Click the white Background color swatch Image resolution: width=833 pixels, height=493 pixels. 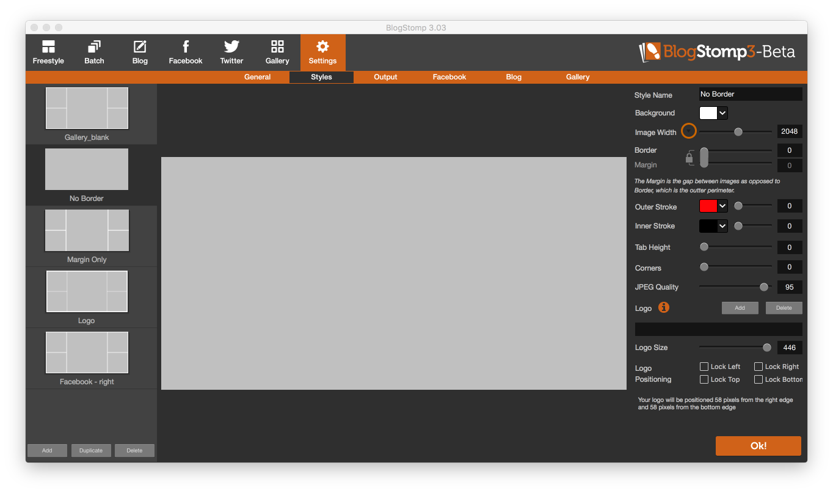708,113
